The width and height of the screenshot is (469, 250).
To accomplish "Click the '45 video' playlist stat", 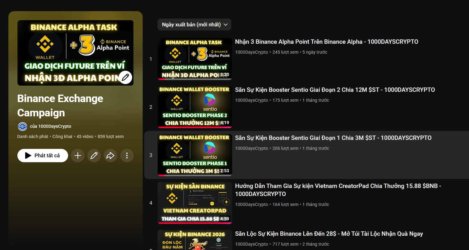I will (x=85, y=136).
